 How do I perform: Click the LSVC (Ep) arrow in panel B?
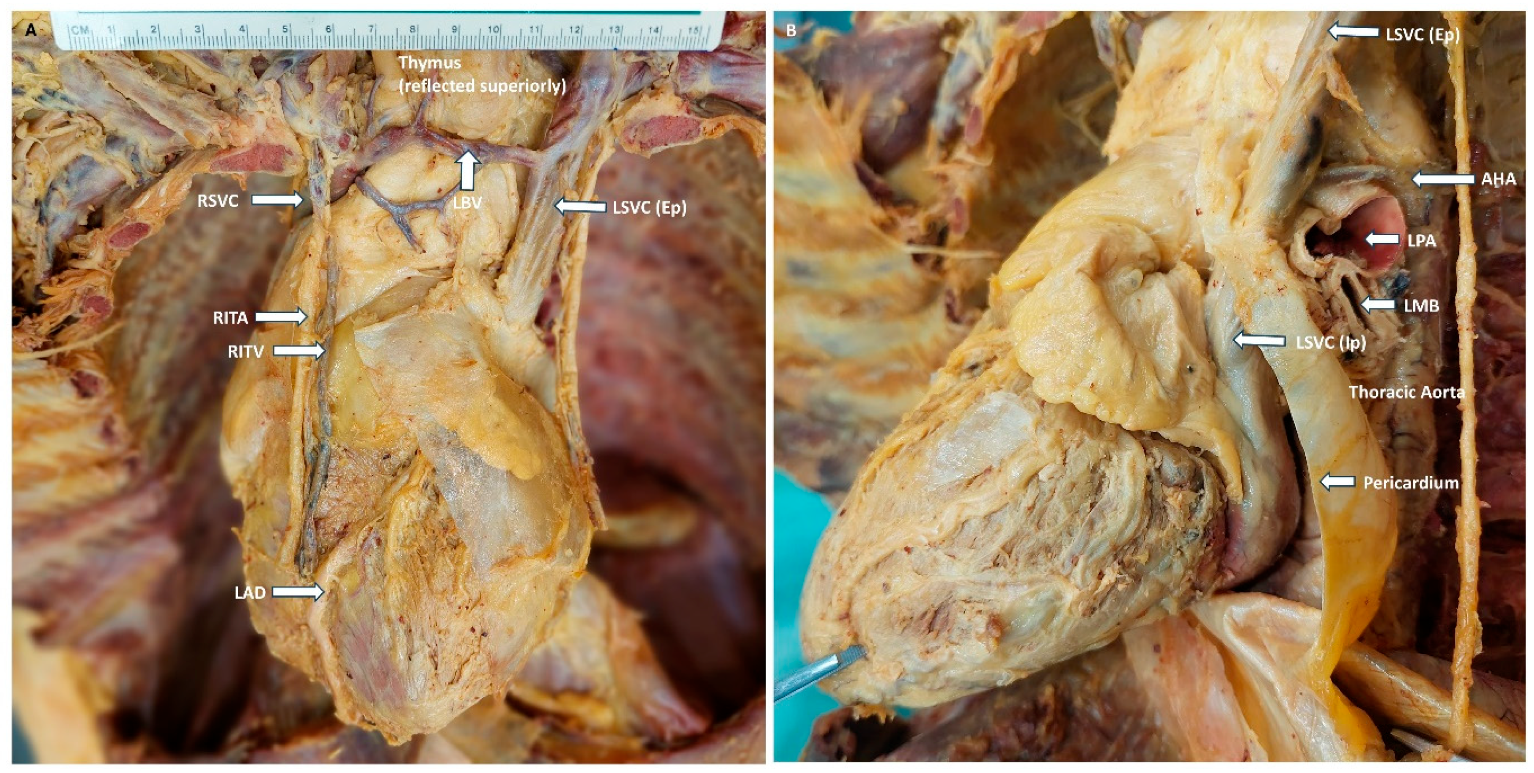pos(1353,31)
